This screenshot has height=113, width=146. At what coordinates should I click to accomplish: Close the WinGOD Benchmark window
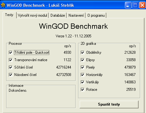point(142,5)
